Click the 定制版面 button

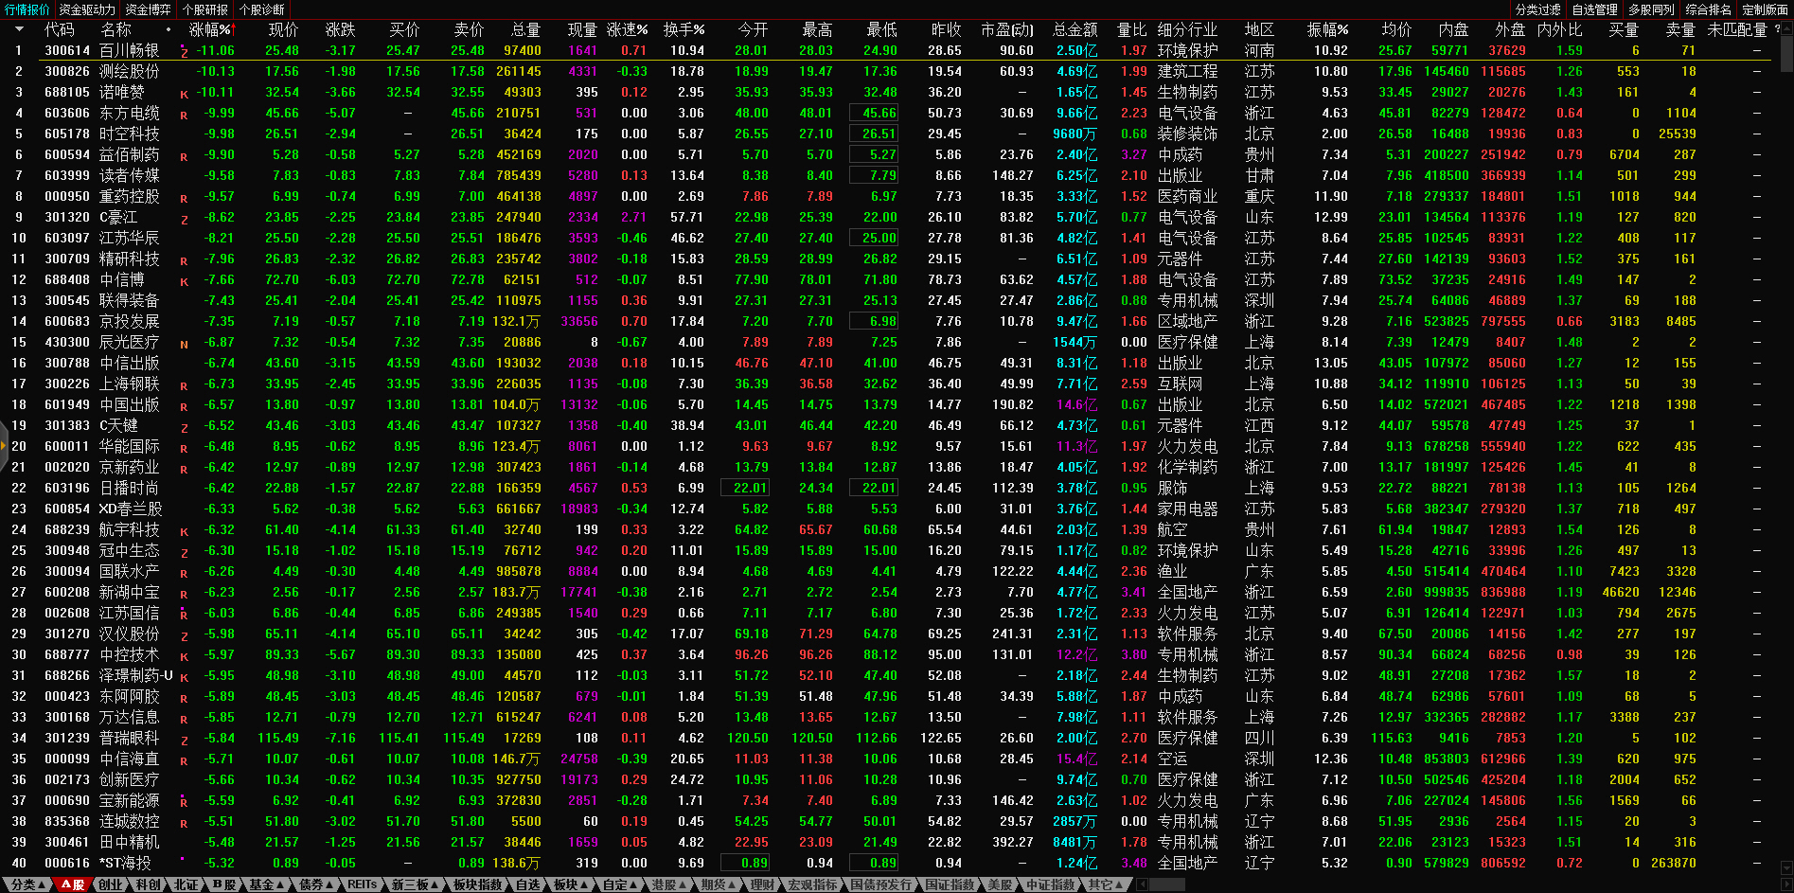1765,9
